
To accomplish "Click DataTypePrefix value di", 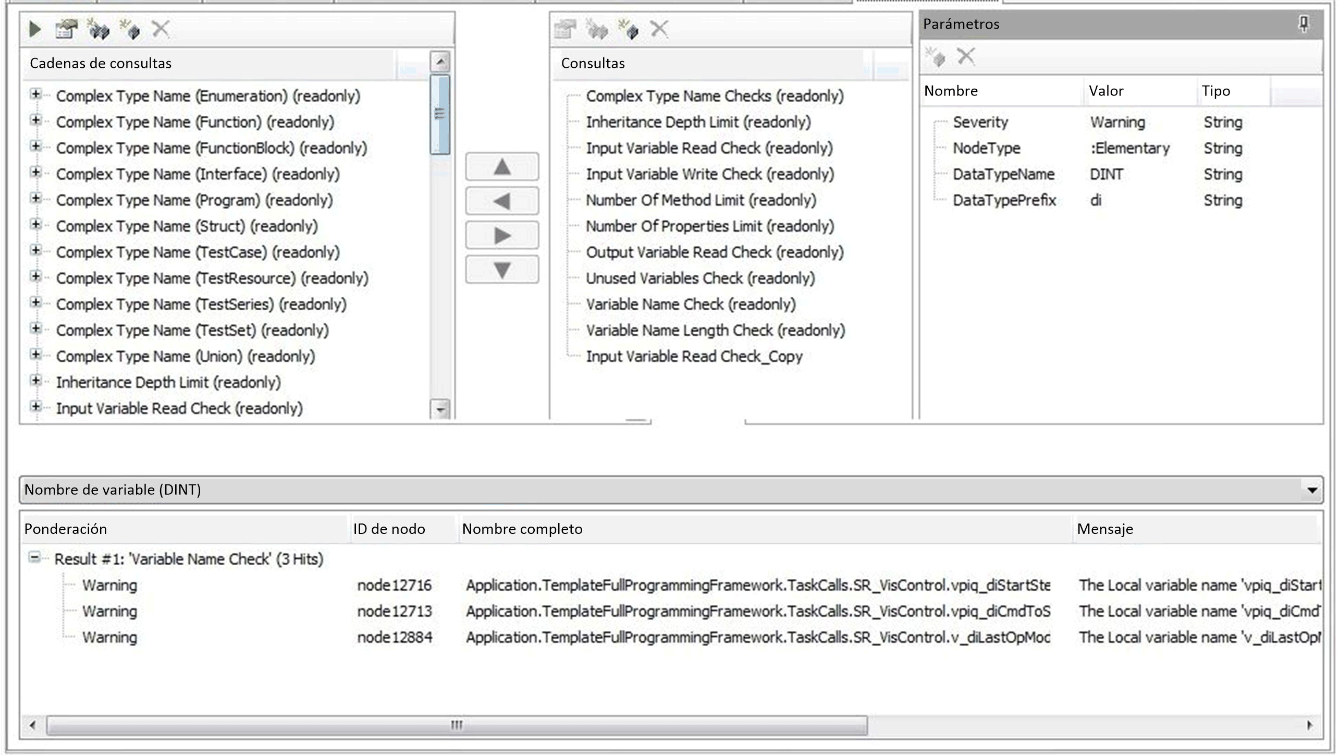I will 1096,200.
